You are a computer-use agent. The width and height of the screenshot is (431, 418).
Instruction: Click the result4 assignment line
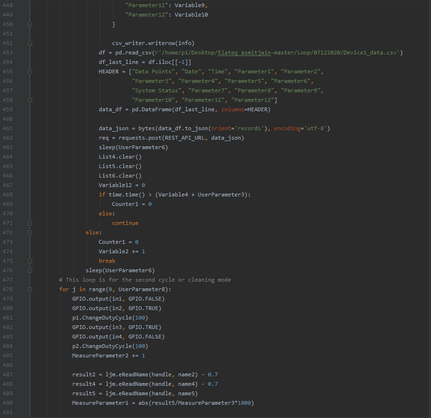pyautogui.click(x=145, y=384)
